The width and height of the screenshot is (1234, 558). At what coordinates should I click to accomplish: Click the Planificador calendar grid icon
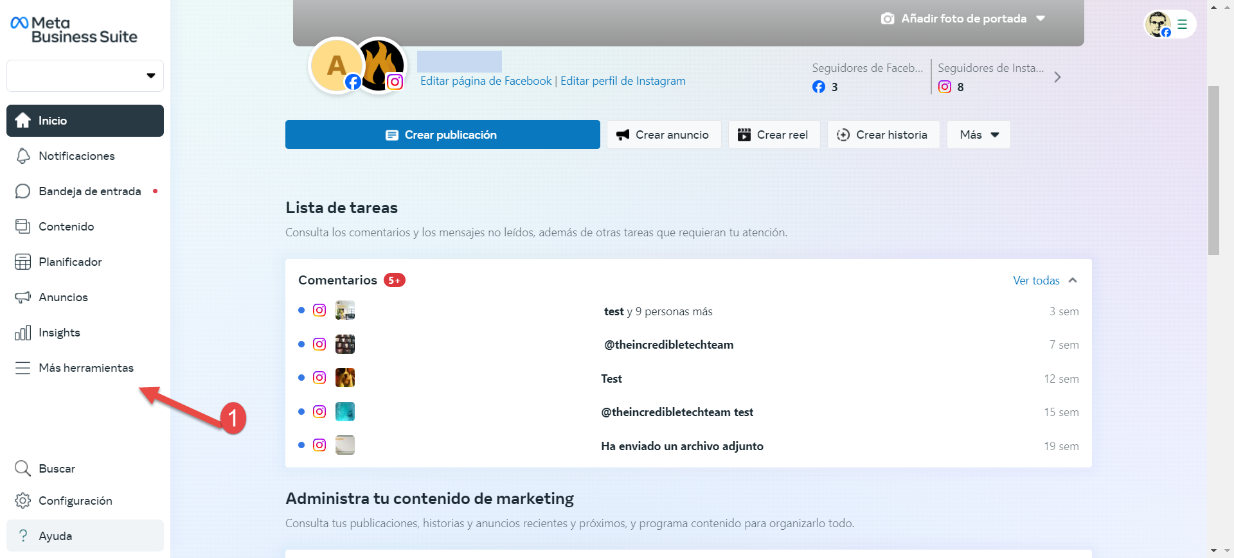click(x=23, y=262)
